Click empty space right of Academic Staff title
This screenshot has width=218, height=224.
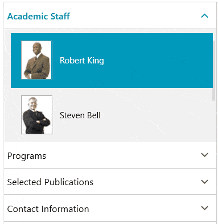click(x=135, y=16)
